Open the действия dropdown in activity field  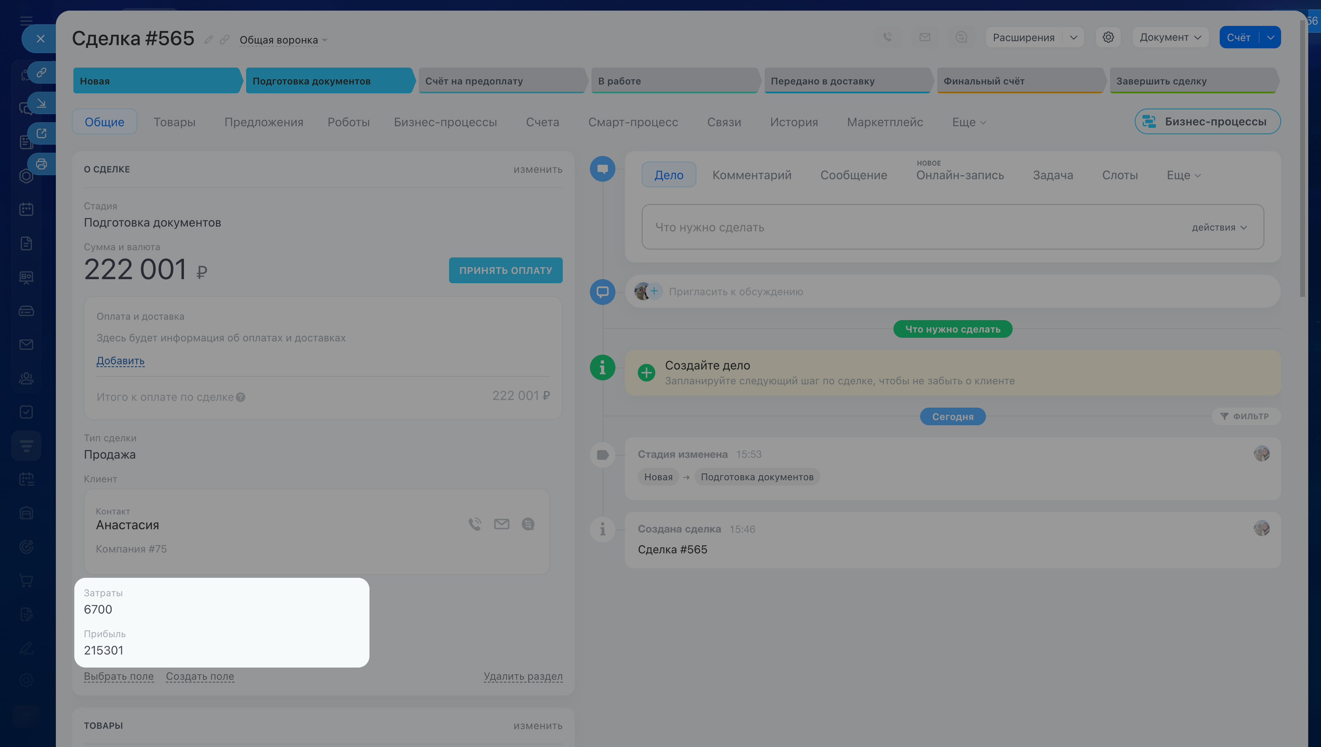click(1219, 227)
